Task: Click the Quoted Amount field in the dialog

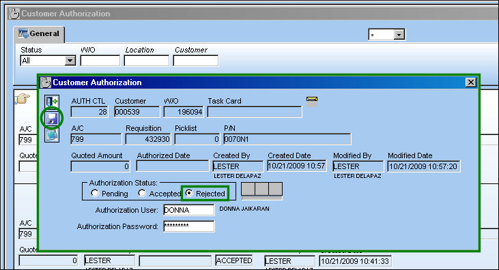Action: pyautogui.click(x=100, y=166)
